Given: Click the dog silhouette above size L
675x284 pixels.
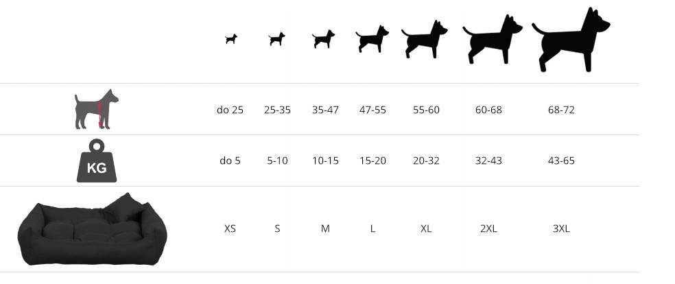Looking at the screenshot, I should (372, 39).
